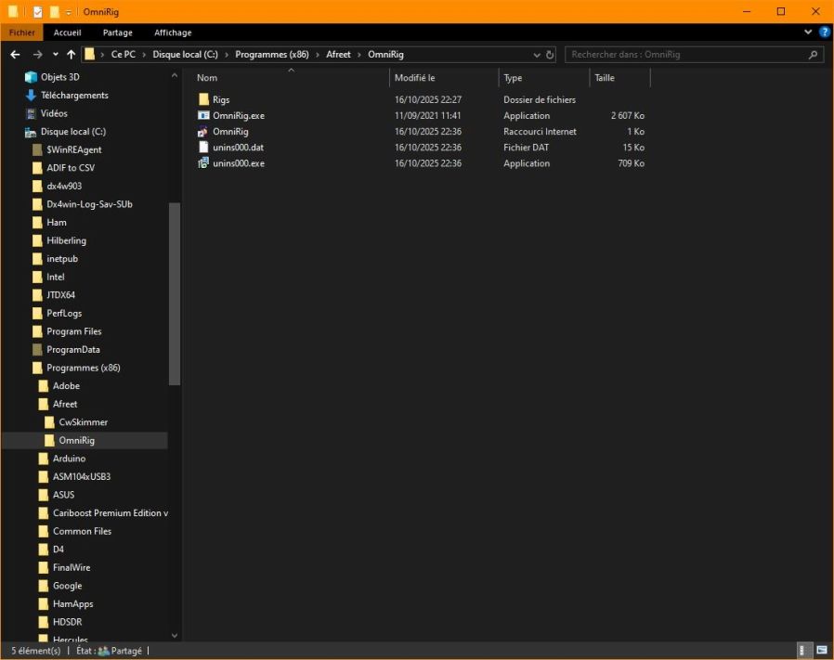Switch to the Affichage tab
The image size is (834, 660).
click(x=173, y=32)
